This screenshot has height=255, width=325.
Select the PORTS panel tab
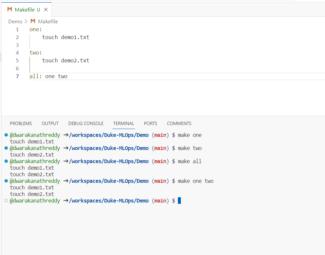[x=150, y=123]
